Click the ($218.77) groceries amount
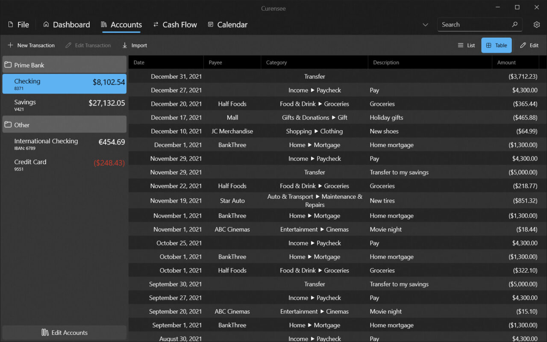 525,186
